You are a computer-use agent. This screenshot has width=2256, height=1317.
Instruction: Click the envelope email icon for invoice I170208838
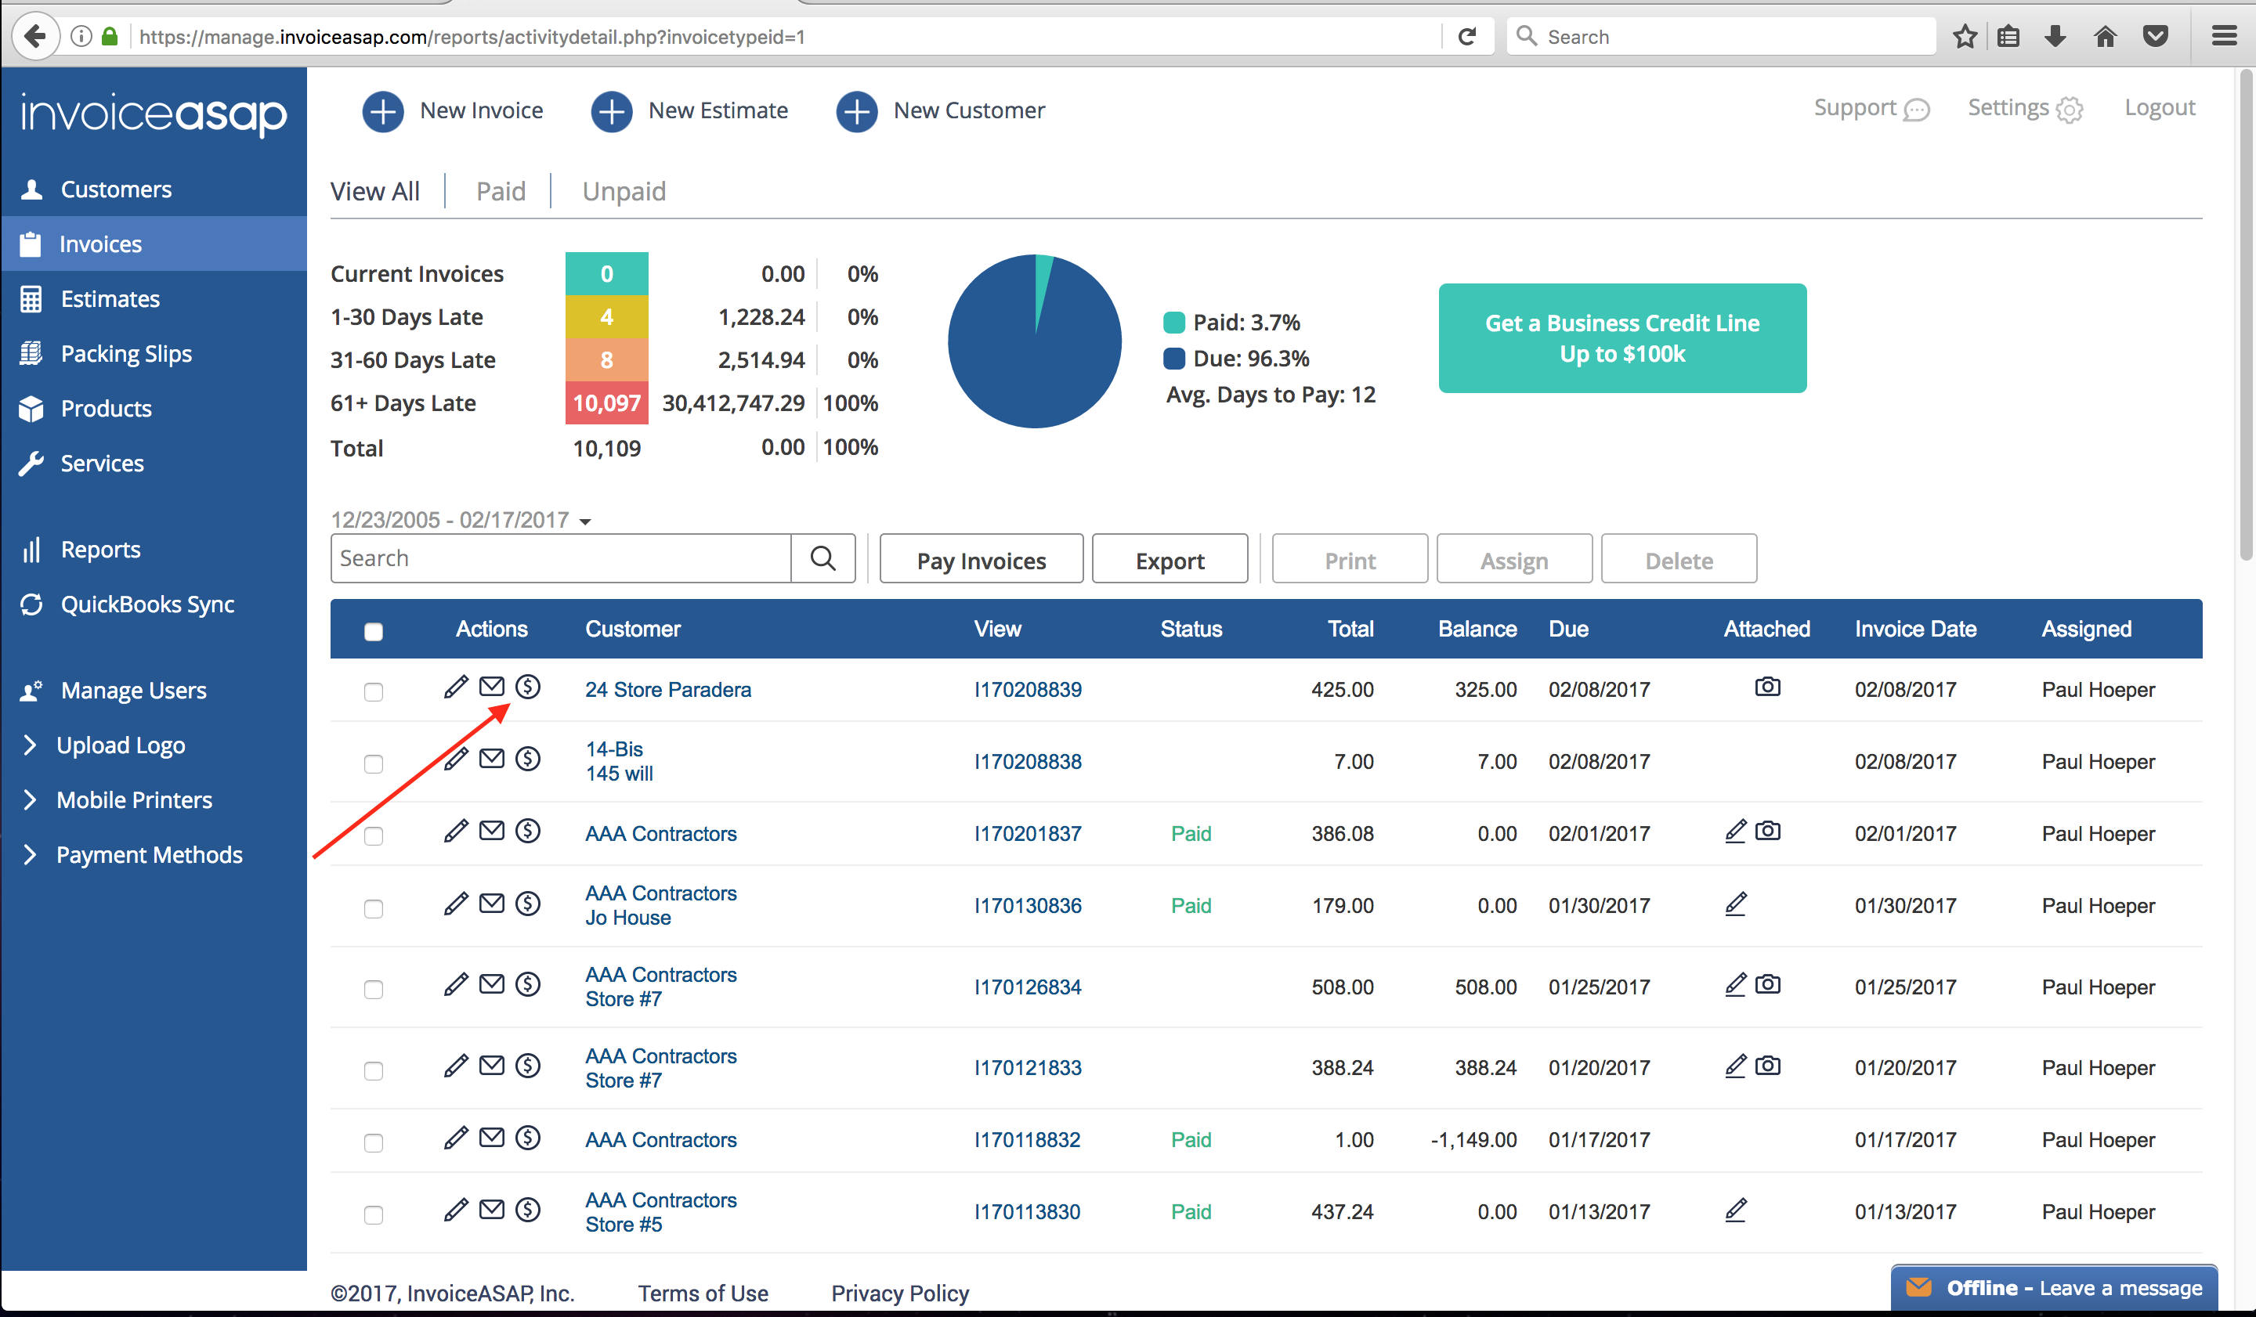[x=491, y=759]
